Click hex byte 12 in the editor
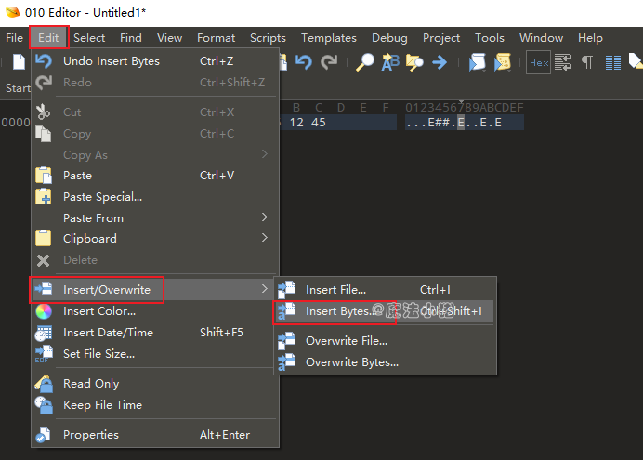 coord(296,122)
